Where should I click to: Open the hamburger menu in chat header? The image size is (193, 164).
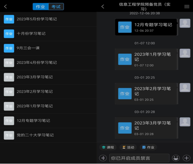tap(187, 7)
